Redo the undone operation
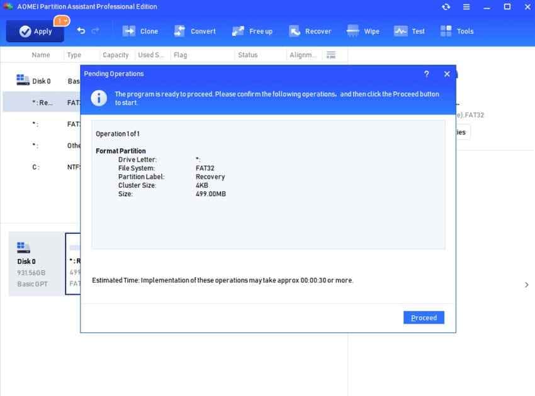This screenshot has width=535, height=396. pos(96,31)
